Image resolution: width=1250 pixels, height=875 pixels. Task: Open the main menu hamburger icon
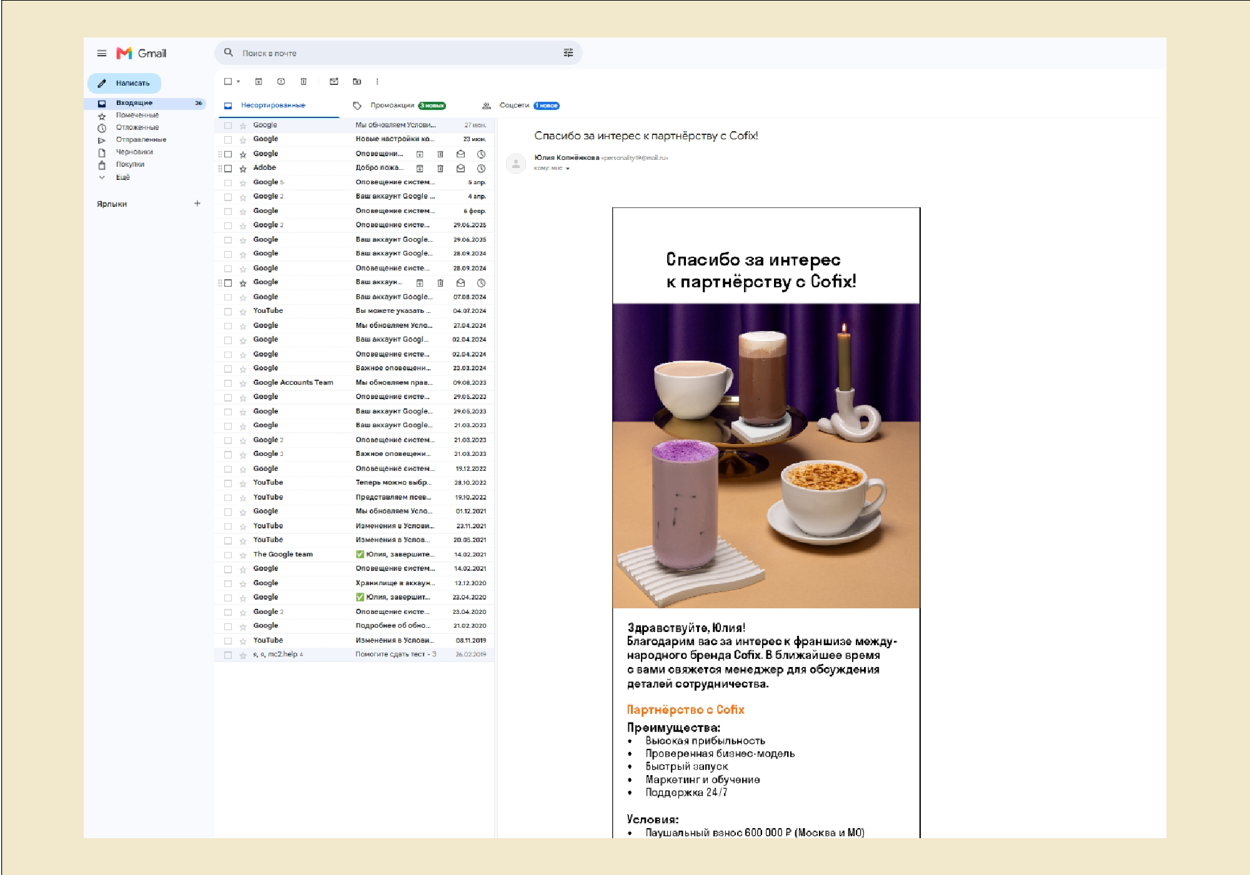102,53
